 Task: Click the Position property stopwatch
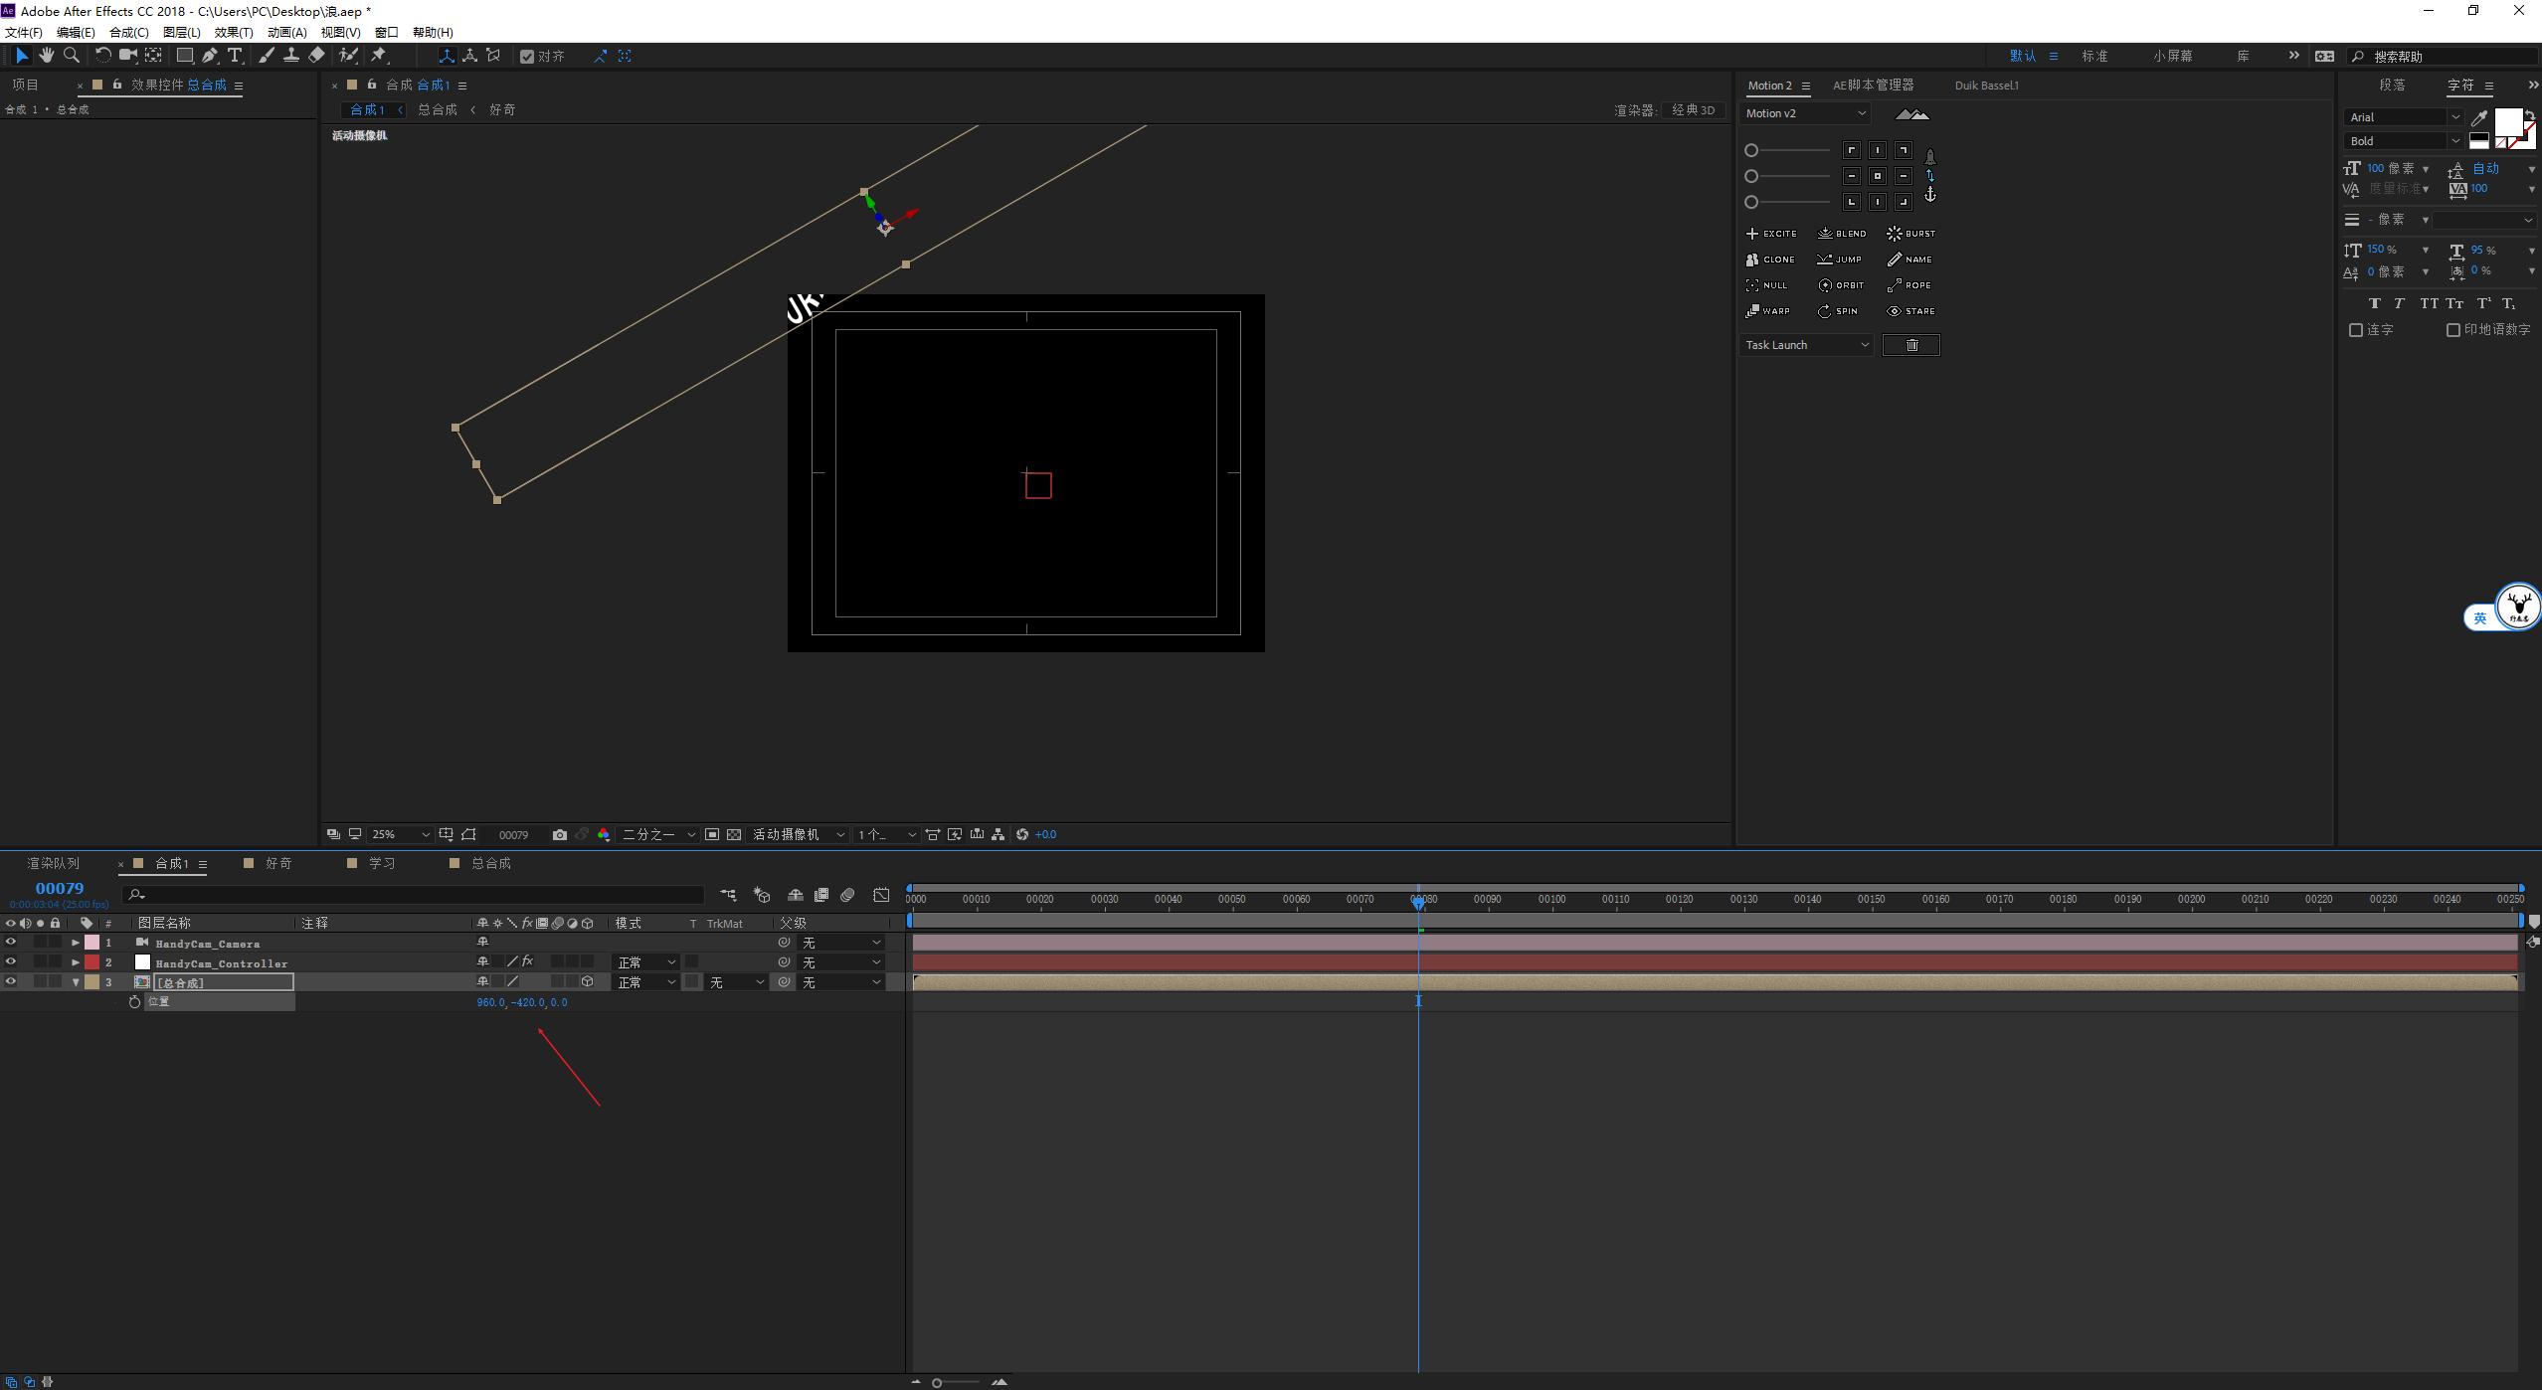tap(135, 1002)
